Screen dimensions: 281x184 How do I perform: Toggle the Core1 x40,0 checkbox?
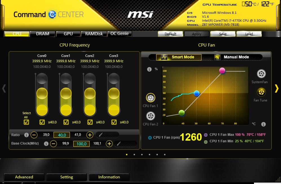(66, 122)
